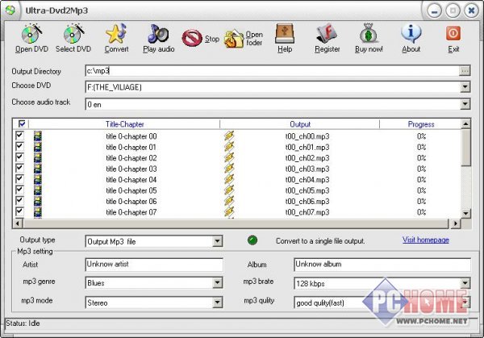Click horizontal scrollbar left arrow

pyautogui.click(x=18, y=223)
